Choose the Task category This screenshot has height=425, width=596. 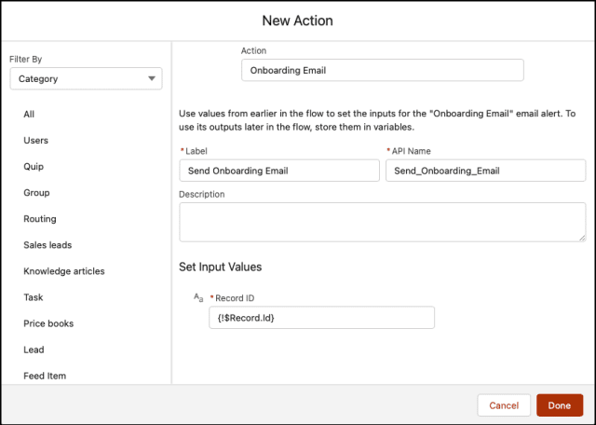[34, 297]
